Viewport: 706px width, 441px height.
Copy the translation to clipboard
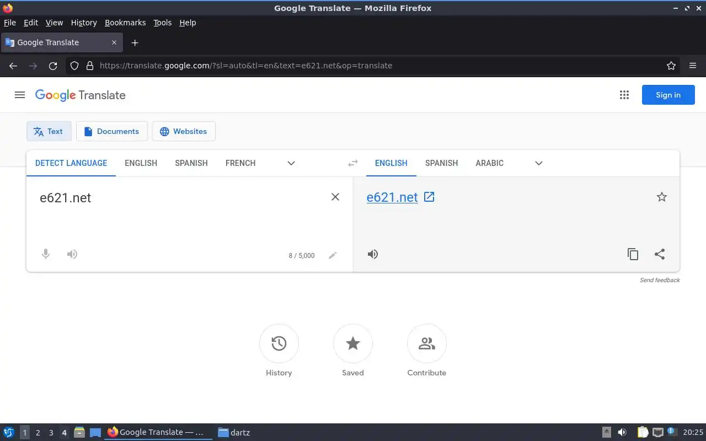(x=633, y=254)
